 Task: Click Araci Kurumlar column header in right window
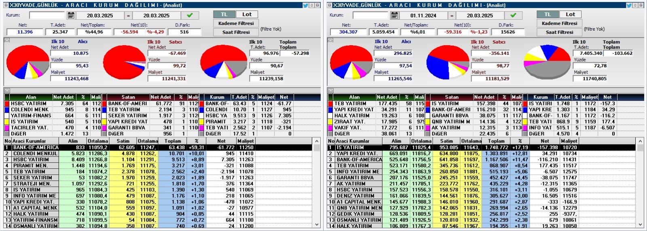click(359, 141)
